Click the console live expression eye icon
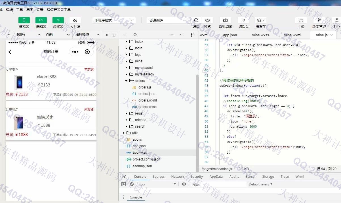Image resolution: width=341 pixels, height=203 pixels. click(184, 184)
